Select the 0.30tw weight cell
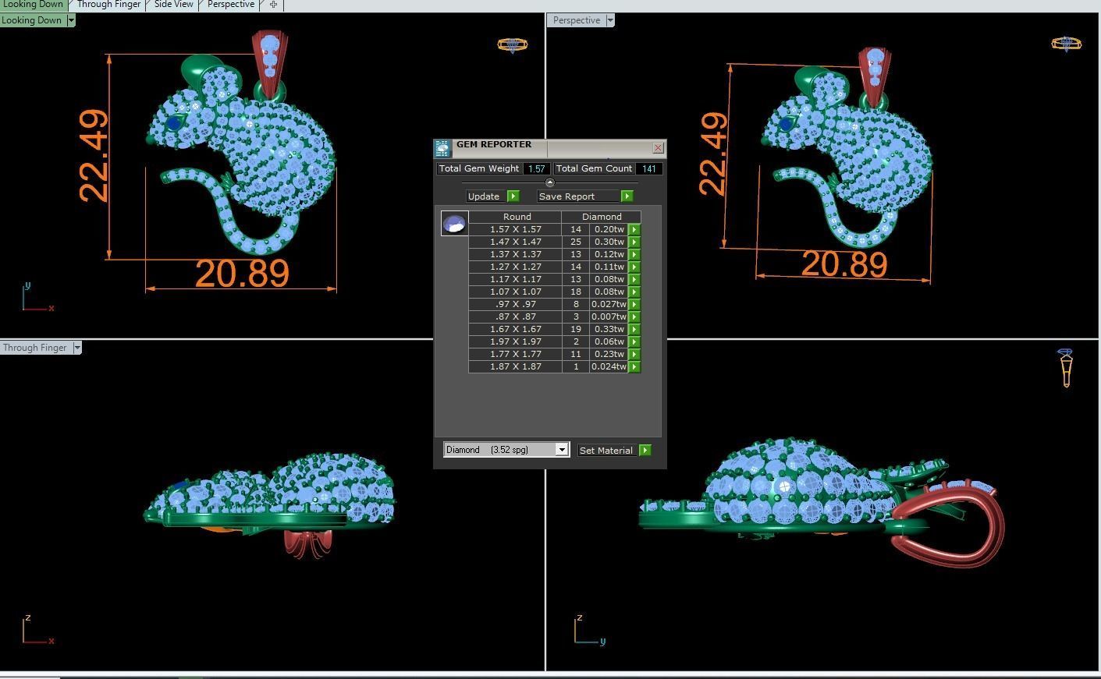1101x679 pixels. pyautogui.click(x=609, y=242)
